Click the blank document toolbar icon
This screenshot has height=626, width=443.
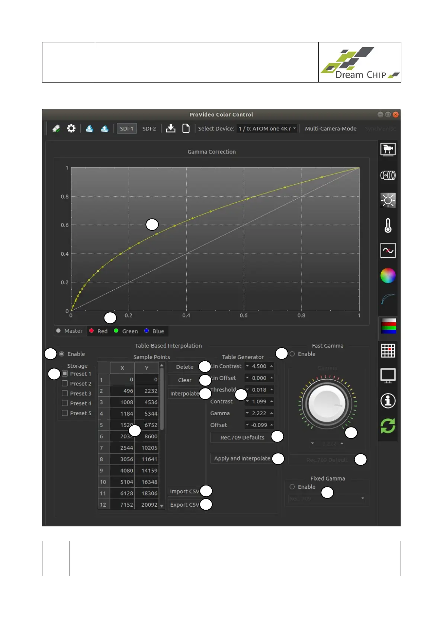point(186,129)
